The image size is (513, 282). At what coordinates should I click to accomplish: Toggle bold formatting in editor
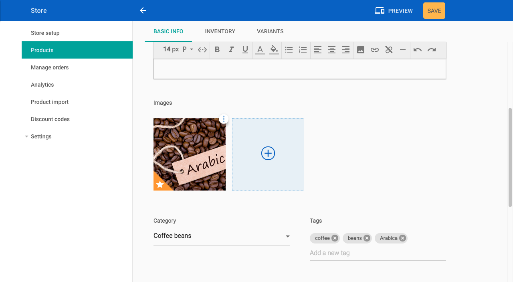click(217, 50)
